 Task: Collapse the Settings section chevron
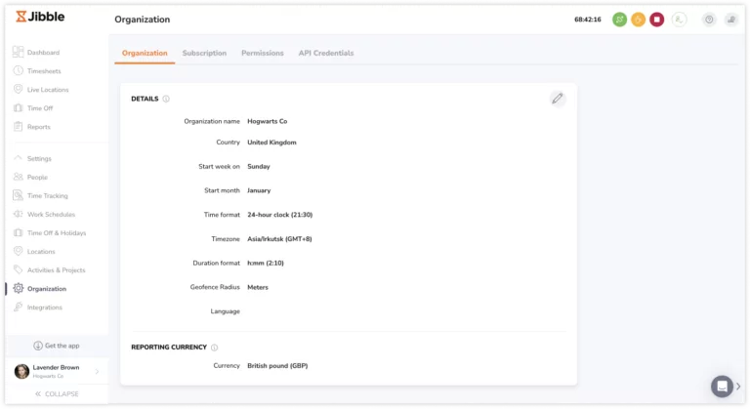click(19, 158)
